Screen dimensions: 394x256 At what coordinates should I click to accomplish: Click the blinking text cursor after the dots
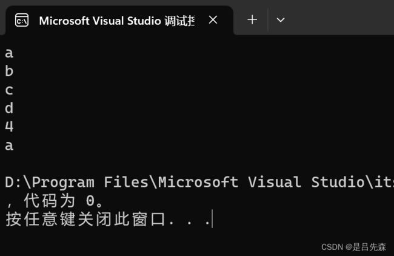pos(212,219)
